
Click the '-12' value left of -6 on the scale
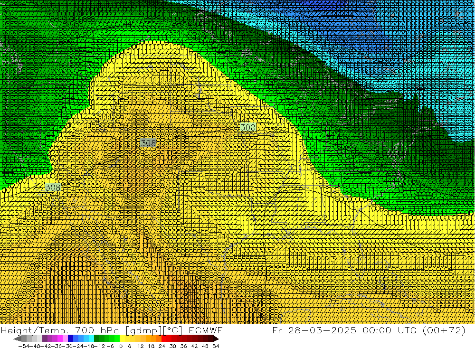tap(99, 346)
